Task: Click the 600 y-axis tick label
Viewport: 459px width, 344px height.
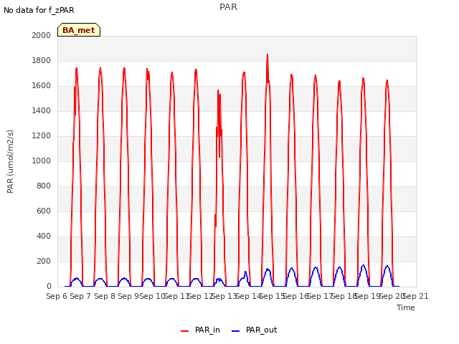Action: click(44, 211)
